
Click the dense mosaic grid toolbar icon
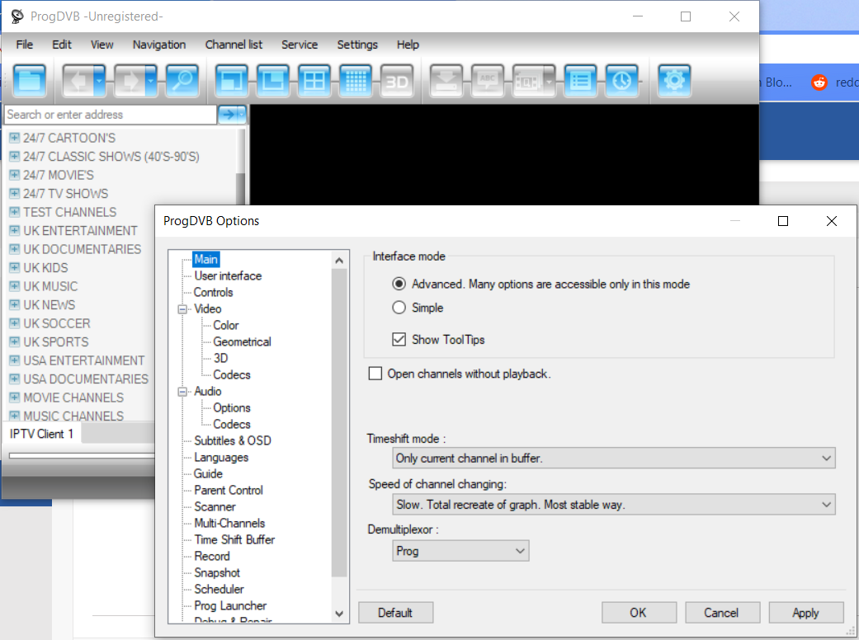pyautogui.click(x=355, y=81)
